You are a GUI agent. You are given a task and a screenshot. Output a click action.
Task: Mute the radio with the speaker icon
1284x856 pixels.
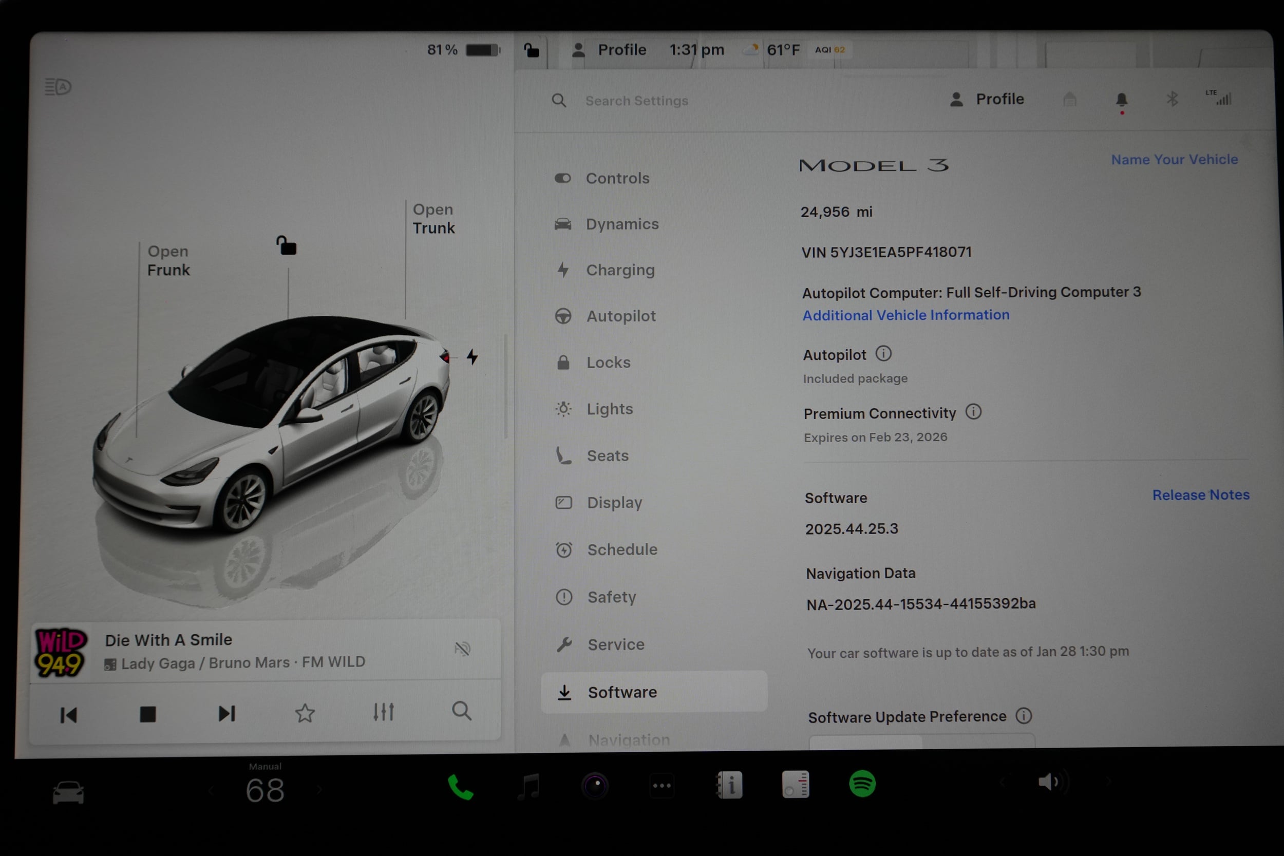tap(463, 649)
